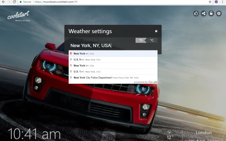Click the padlock unlock icon
Image resolution: width=226 pixels, height=141 pixels.
(211, 13)
